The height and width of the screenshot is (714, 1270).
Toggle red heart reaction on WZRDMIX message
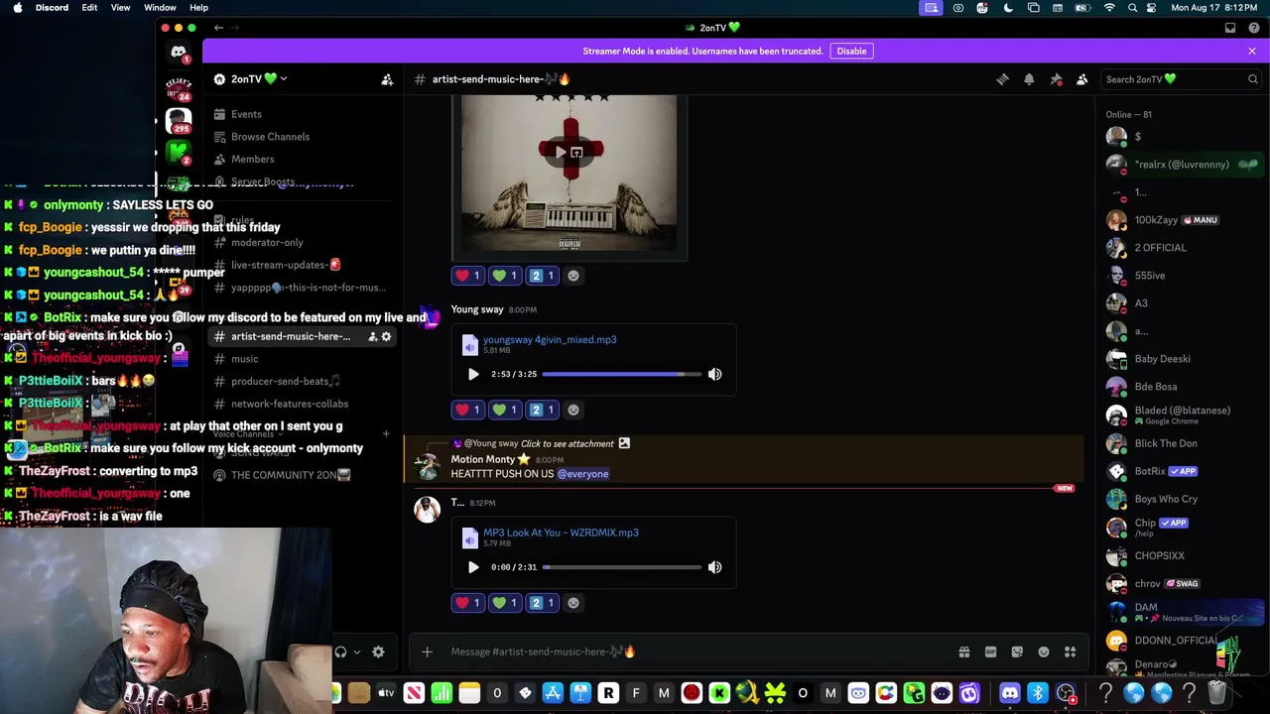467,603
